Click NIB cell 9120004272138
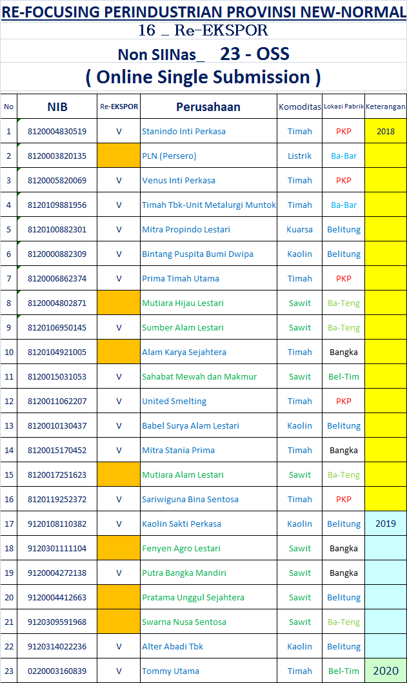Screen dimensions: 407x683 (x=57, y=573)
